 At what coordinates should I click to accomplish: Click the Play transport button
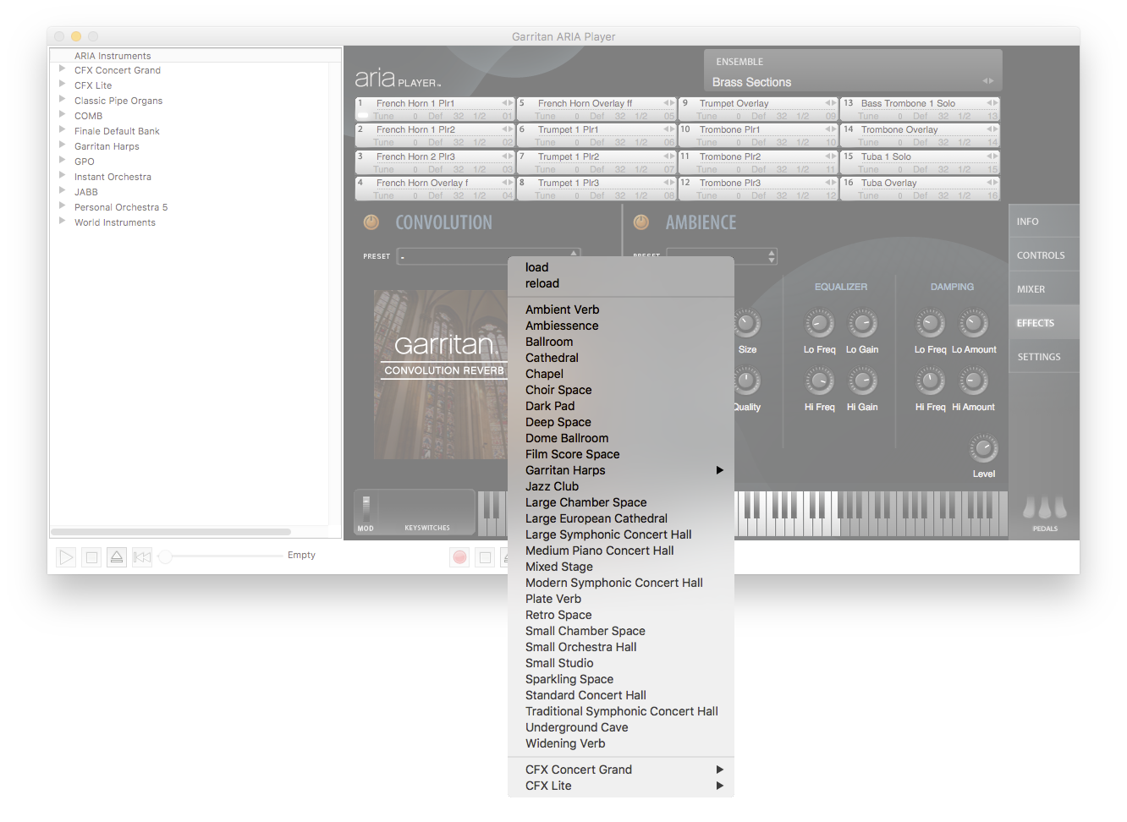66,556
